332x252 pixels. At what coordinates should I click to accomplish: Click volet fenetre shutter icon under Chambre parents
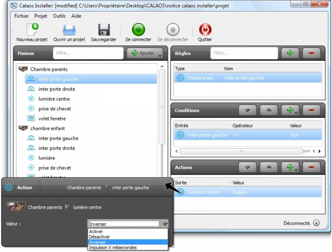point(31,118)
